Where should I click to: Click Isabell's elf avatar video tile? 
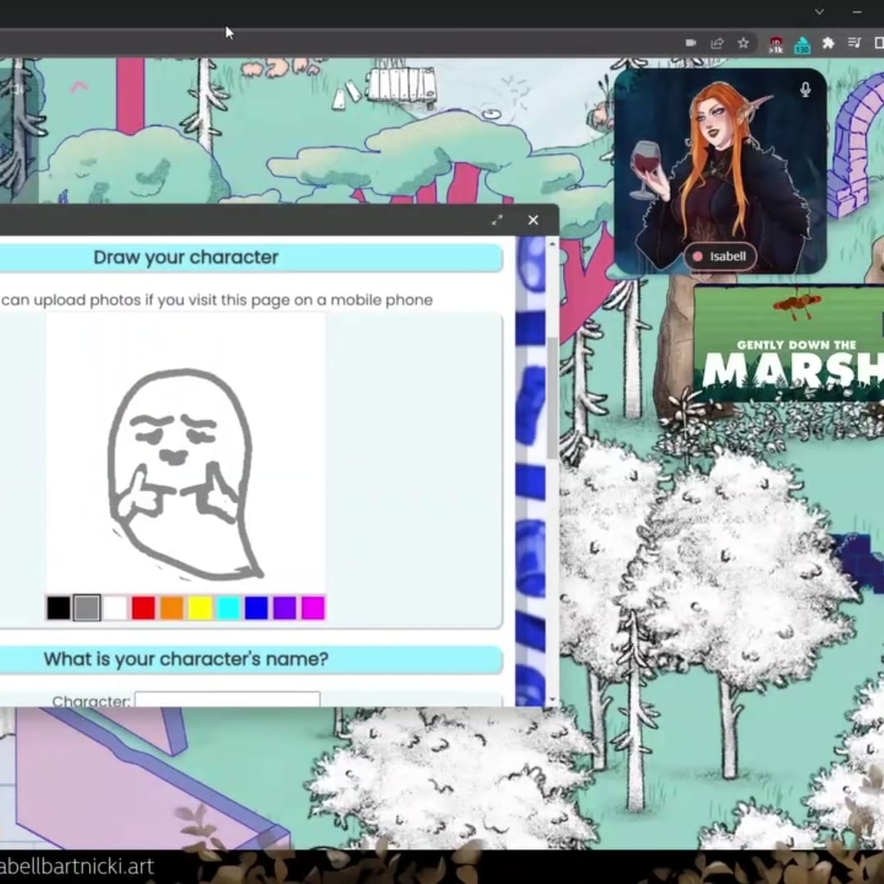(x=720, y=171)
